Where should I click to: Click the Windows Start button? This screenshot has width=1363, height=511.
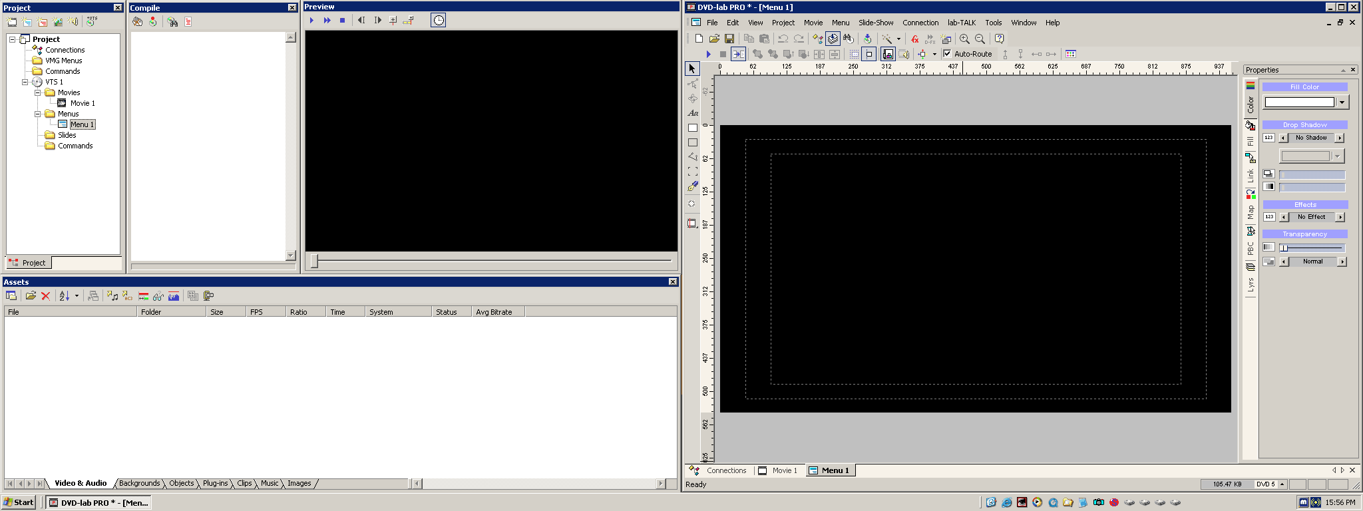19,502
